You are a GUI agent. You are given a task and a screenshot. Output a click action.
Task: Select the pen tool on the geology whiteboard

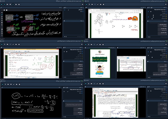click(2, 15)
